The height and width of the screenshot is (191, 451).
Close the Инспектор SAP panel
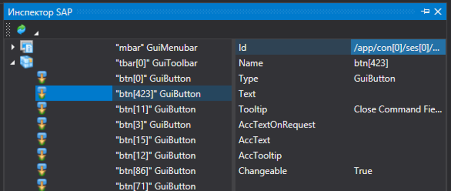(x=438, y=11)
